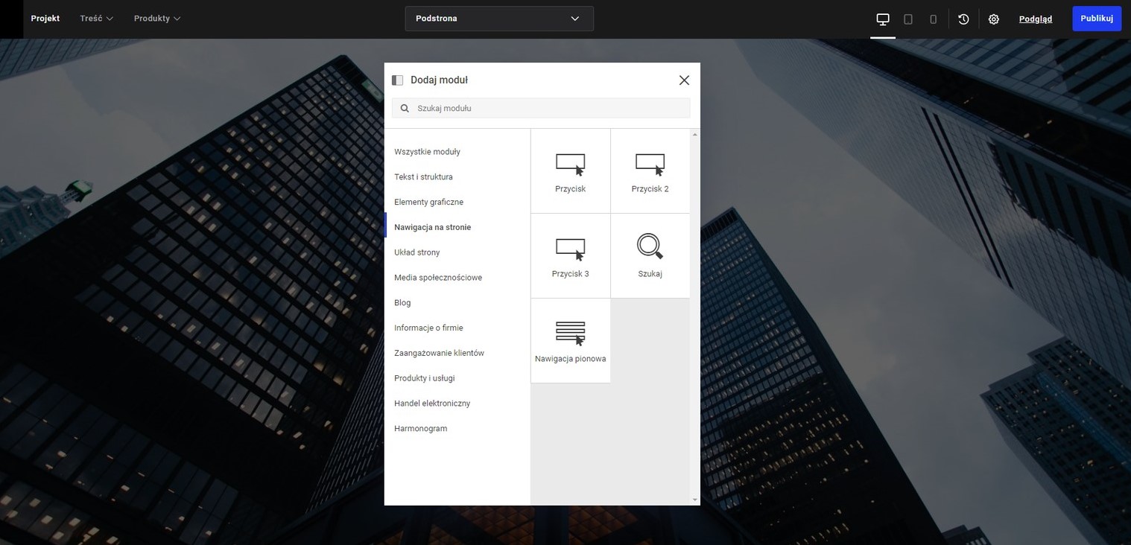The height and width of the screenshot is (545, 1131).
Task: Add the Szukaj search module
Action: (x=650, y=256)
